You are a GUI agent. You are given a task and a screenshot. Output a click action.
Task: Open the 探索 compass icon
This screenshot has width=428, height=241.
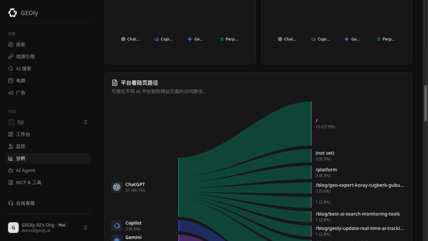pyautogui.click(x=11, y=45)
